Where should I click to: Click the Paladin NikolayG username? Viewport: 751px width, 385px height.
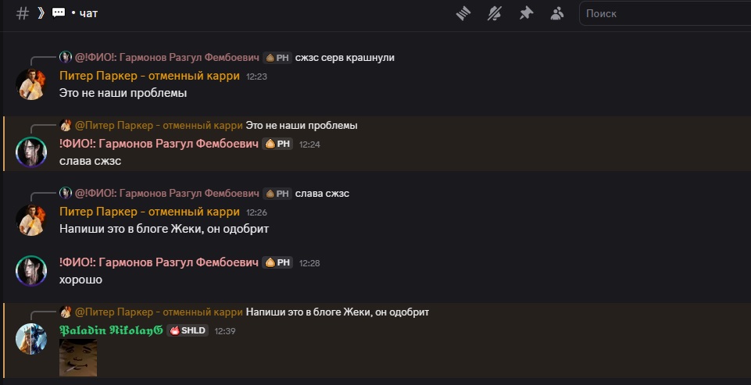coord(110,330)
